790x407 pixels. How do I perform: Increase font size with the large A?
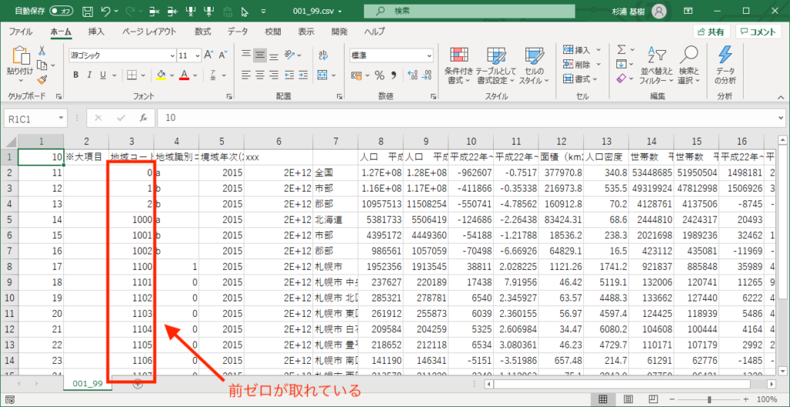[209, 55]
